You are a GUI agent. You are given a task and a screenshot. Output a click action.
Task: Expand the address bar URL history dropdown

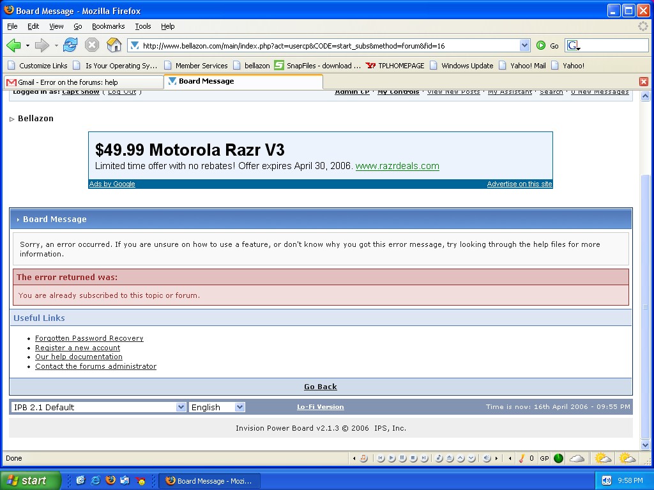524,45
